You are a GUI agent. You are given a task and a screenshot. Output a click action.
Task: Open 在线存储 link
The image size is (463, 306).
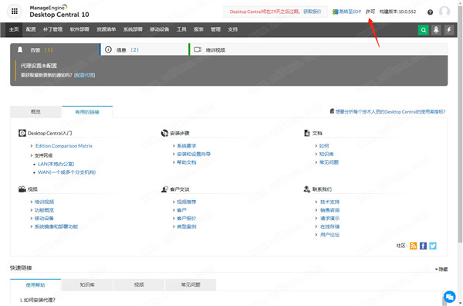[330, 226]
